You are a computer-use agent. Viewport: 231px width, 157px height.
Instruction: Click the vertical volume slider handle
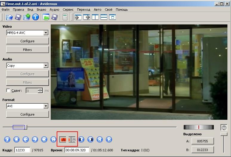tap(224, 134)
